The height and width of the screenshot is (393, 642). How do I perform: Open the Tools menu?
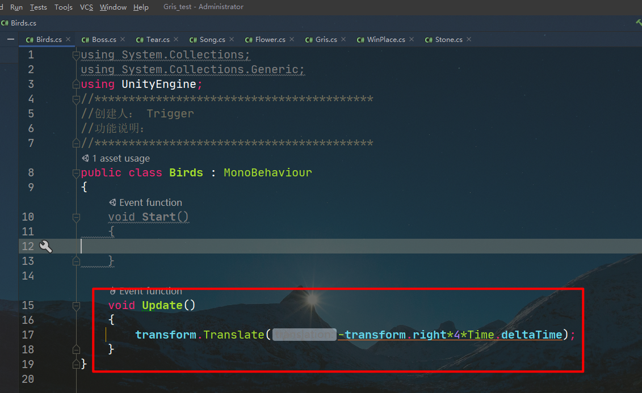[x=64, y=7]
